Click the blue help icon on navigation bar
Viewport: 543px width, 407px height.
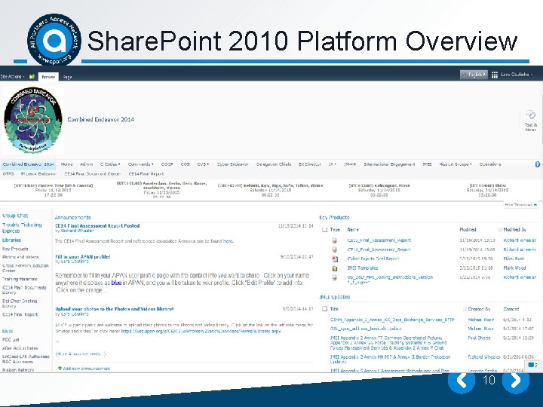tap(538, 164)
